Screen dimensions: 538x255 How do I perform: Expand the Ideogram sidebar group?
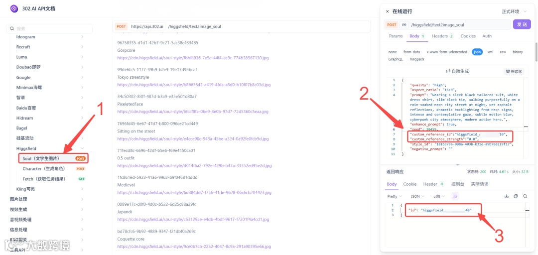point(49,37)
